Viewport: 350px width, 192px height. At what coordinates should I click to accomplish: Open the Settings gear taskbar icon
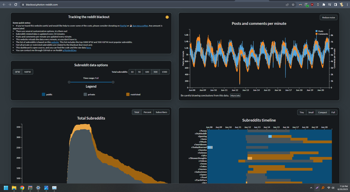click(x=38, y=188)
